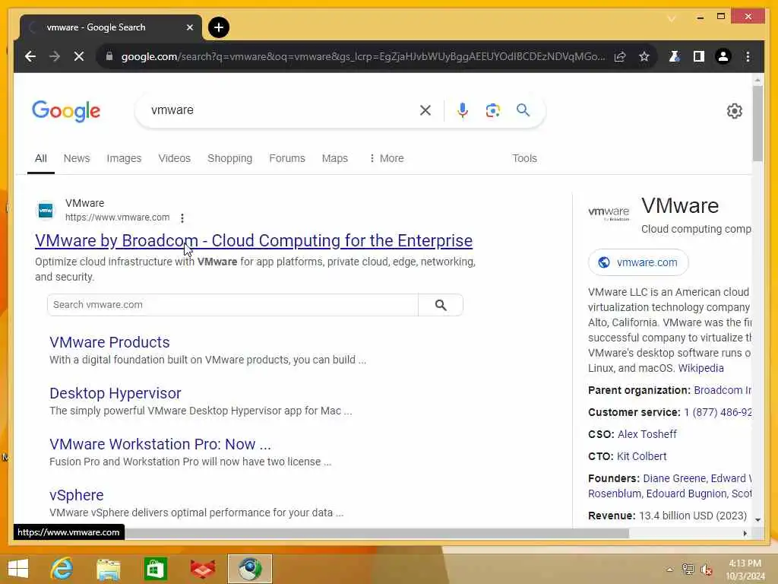Open VMware Workstation Pro sitelink
778x584 pixels.
click(160, 444)
